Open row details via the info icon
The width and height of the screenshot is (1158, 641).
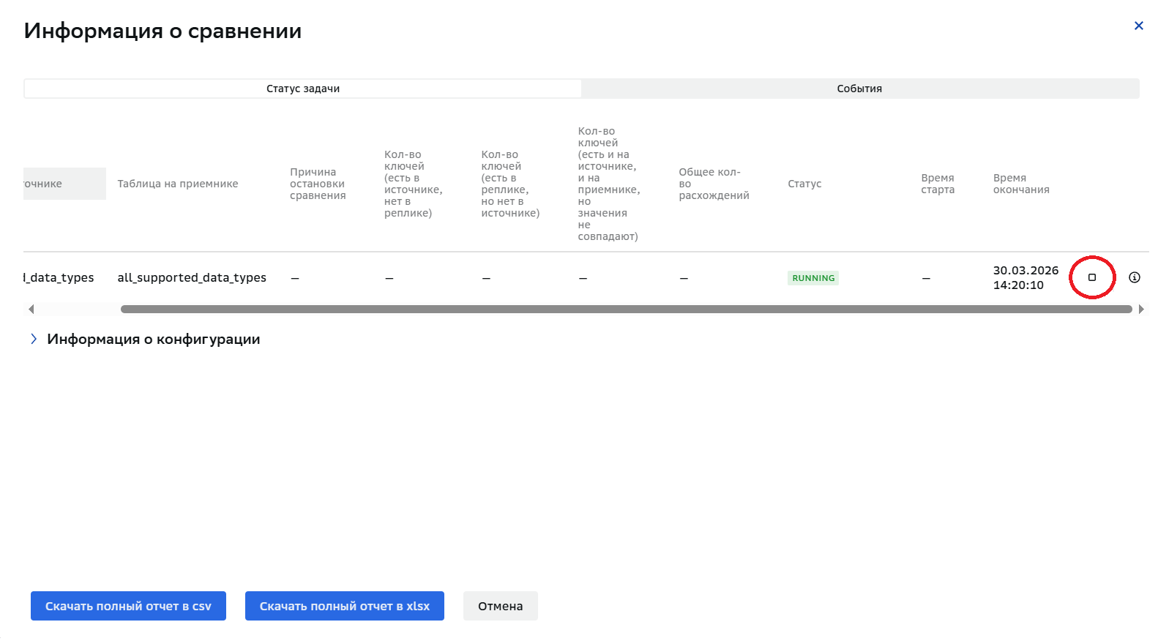click(1135, 277)
